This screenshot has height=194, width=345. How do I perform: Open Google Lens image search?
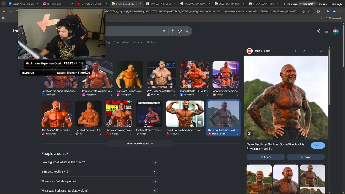[180, 31]
